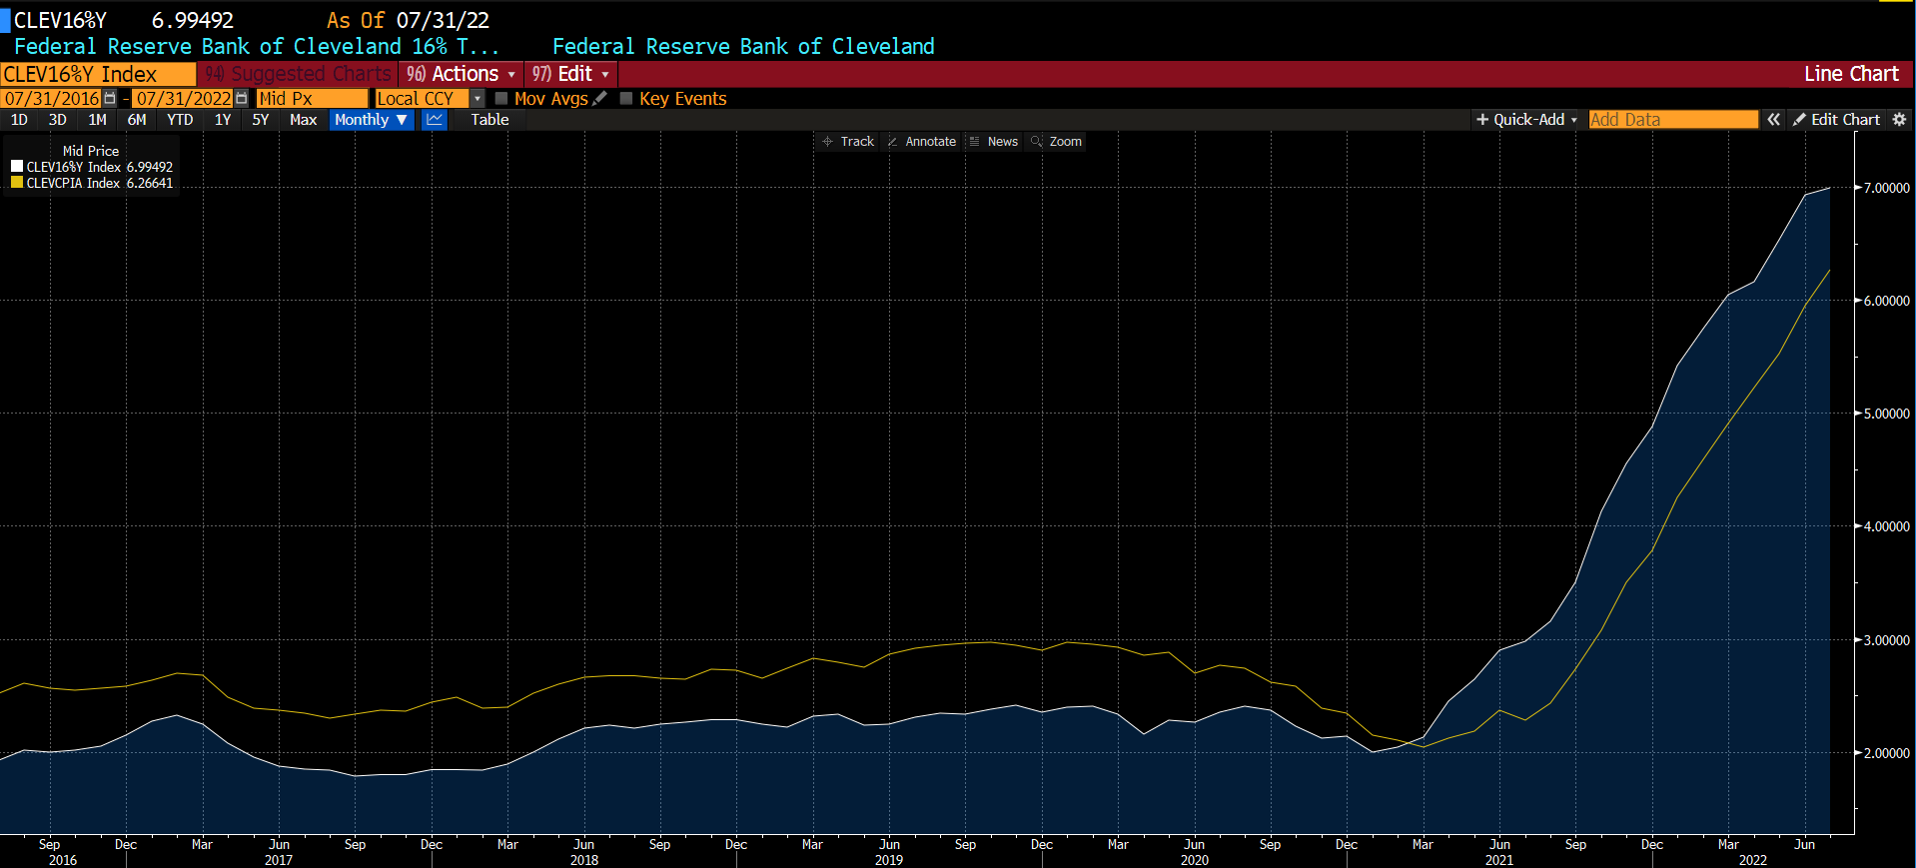Open the Quick-Add dropdown
Image resolution: width=1916 pixels, height=868 pixels.
point(1526,120)
